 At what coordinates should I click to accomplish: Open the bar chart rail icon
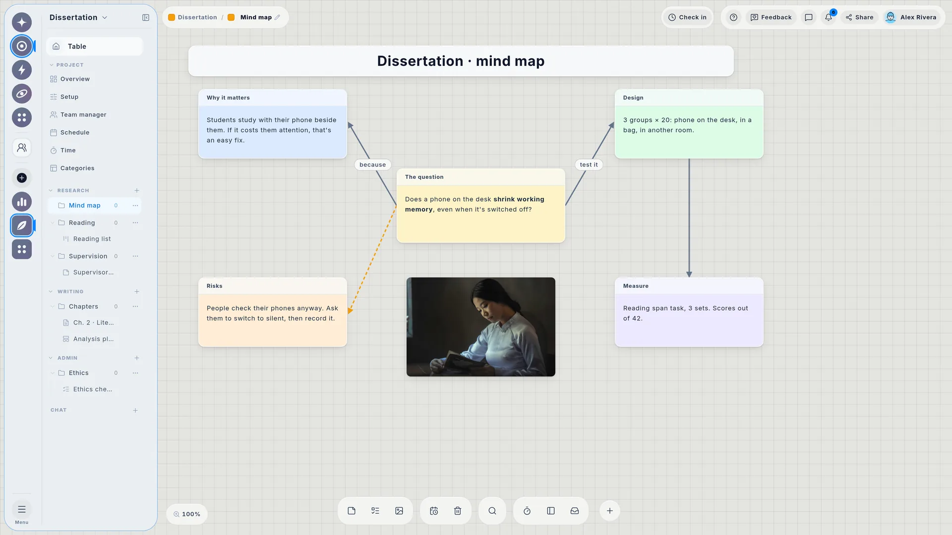22,202
